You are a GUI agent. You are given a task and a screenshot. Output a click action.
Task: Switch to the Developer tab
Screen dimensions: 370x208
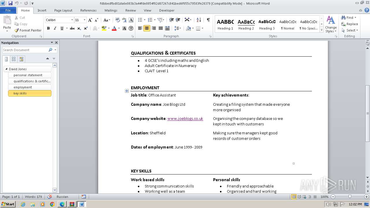tap(167, 10)
